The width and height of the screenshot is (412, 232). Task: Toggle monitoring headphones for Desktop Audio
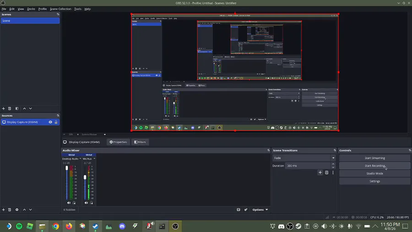74,203
